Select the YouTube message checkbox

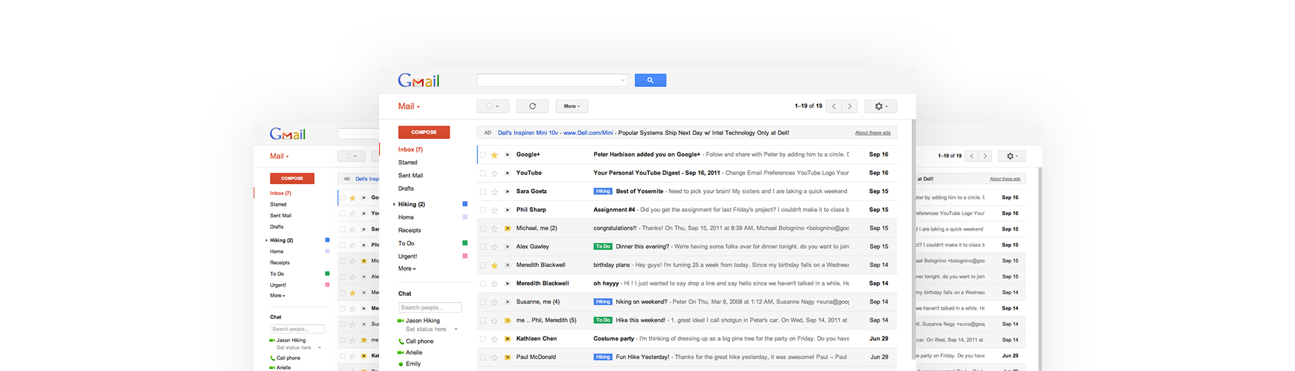tap(483, 173)
